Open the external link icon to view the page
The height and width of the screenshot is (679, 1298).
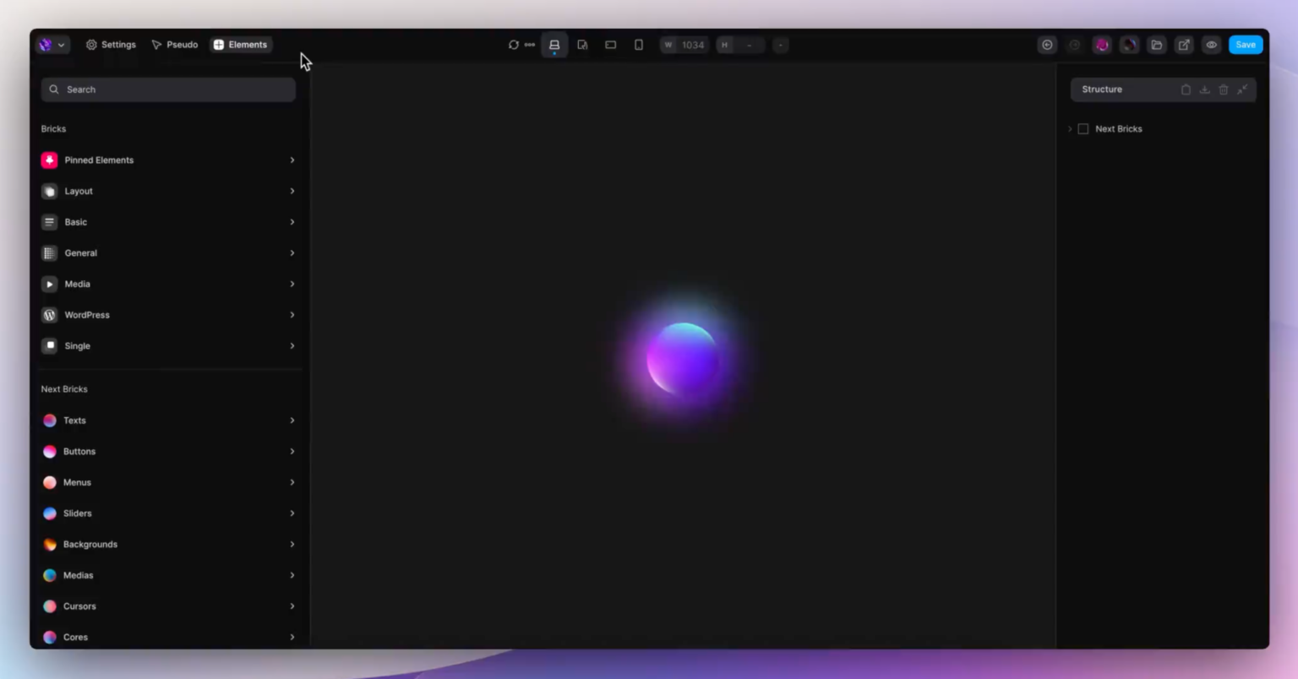(1184, 45)
